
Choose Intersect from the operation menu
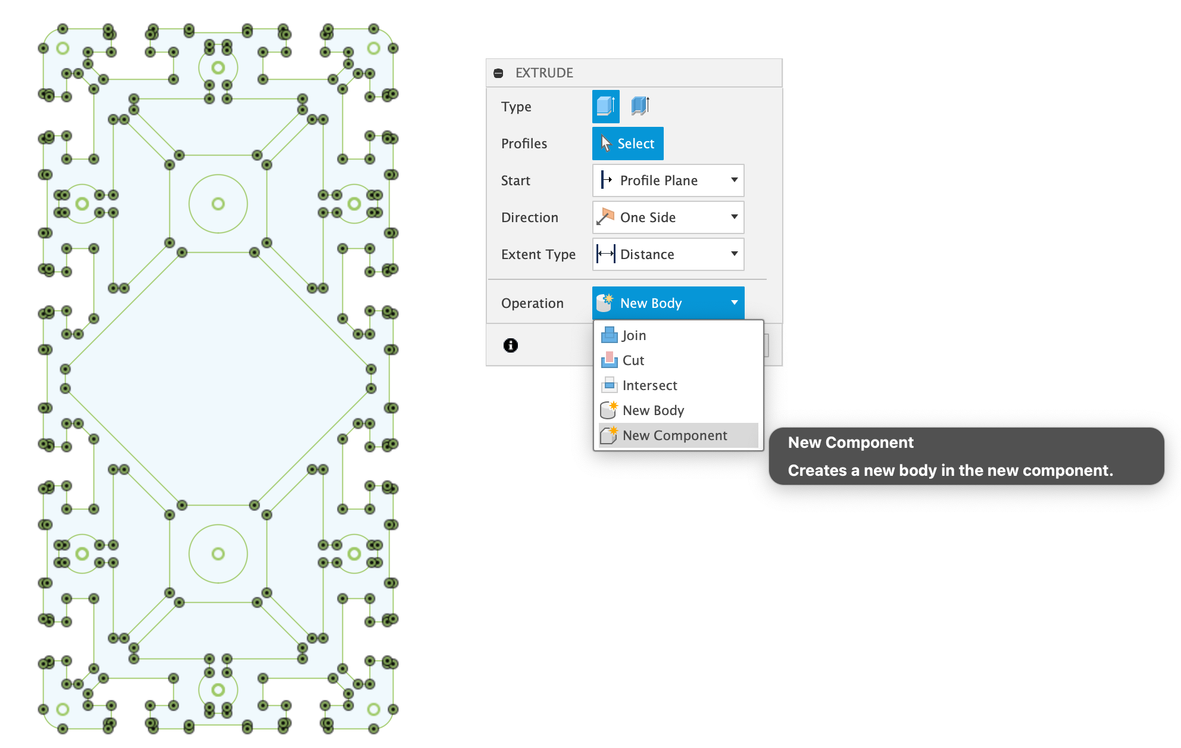pyautogui.click(x=649, y=385)
